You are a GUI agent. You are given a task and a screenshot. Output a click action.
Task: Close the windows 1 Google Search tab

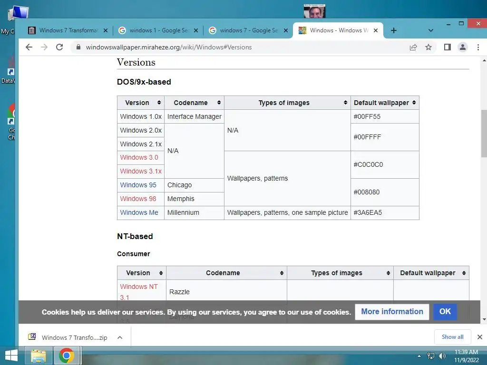195,30
